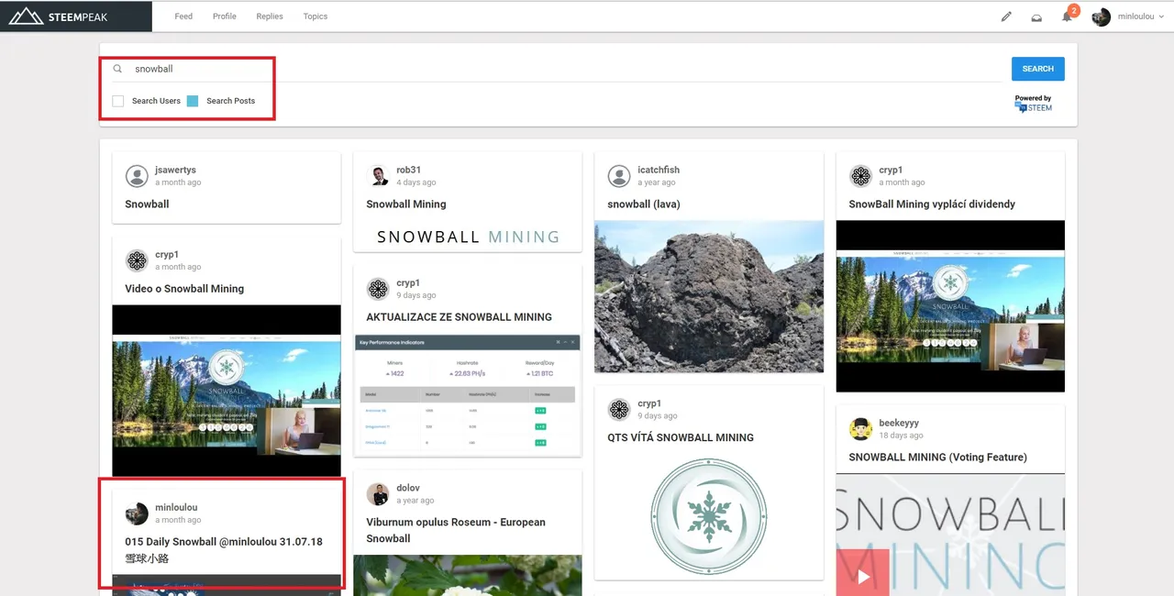The height and width of the screenshot is (596, 1174).
Task: Click rob31 avatar
Action: [378, 176]
